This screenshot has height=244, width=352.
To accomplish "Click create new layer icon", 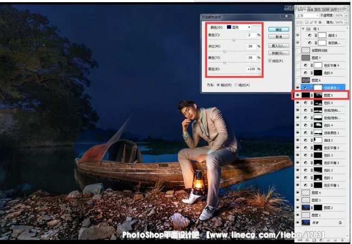I will (335, 240).
